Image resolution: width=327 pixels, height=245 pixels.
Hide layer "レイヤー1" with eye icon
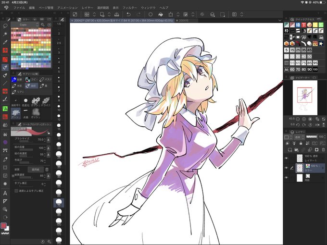286,158
